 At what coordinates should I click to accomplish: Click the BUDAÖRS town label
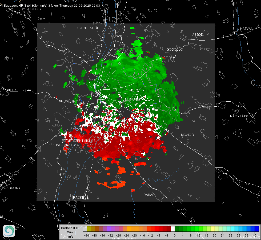pos(67,101)
